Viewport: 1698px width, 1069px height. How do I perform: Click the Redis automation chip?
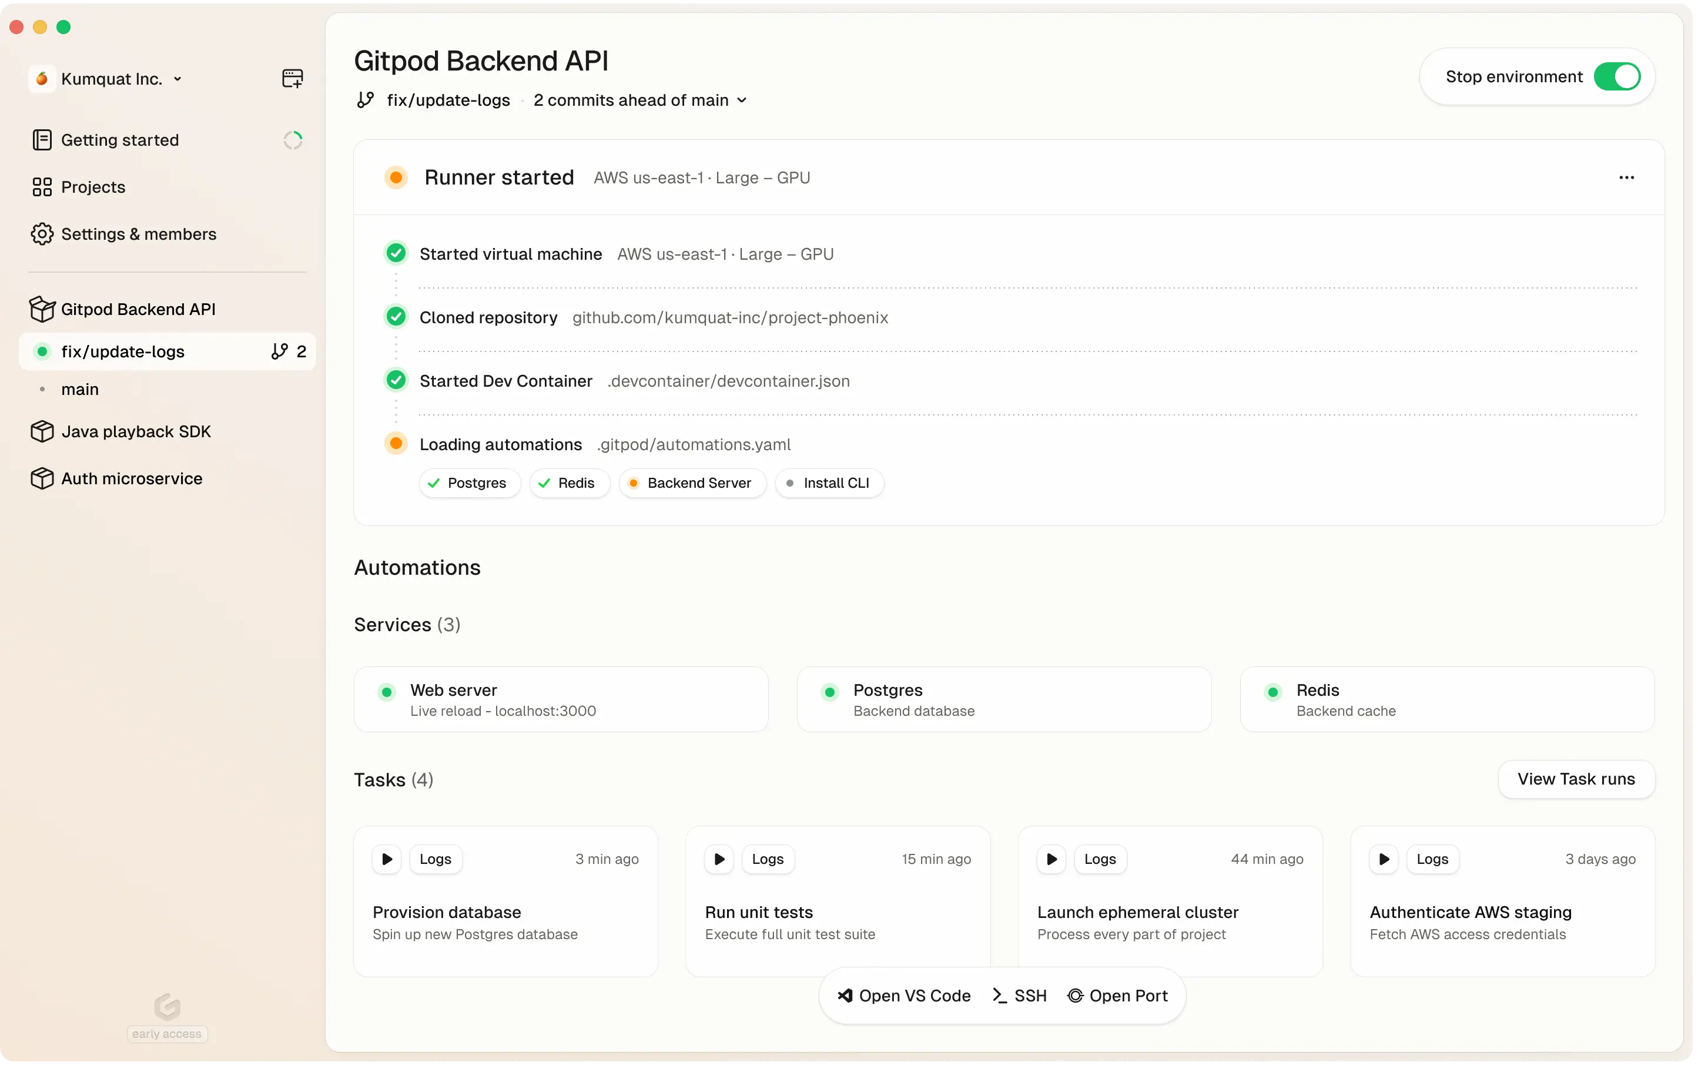pos(569,483)
